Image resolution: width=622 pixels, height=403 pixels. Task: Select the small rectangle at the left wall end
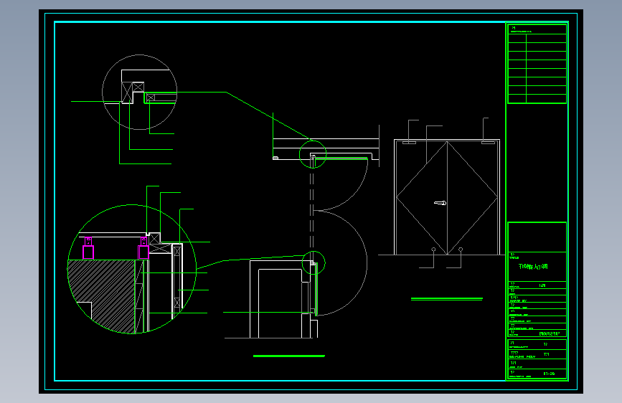coord(275,158)
